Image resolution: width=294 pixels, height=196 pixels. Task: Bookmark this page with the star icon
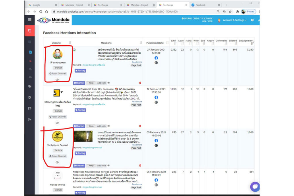click(x=230, y=11)
